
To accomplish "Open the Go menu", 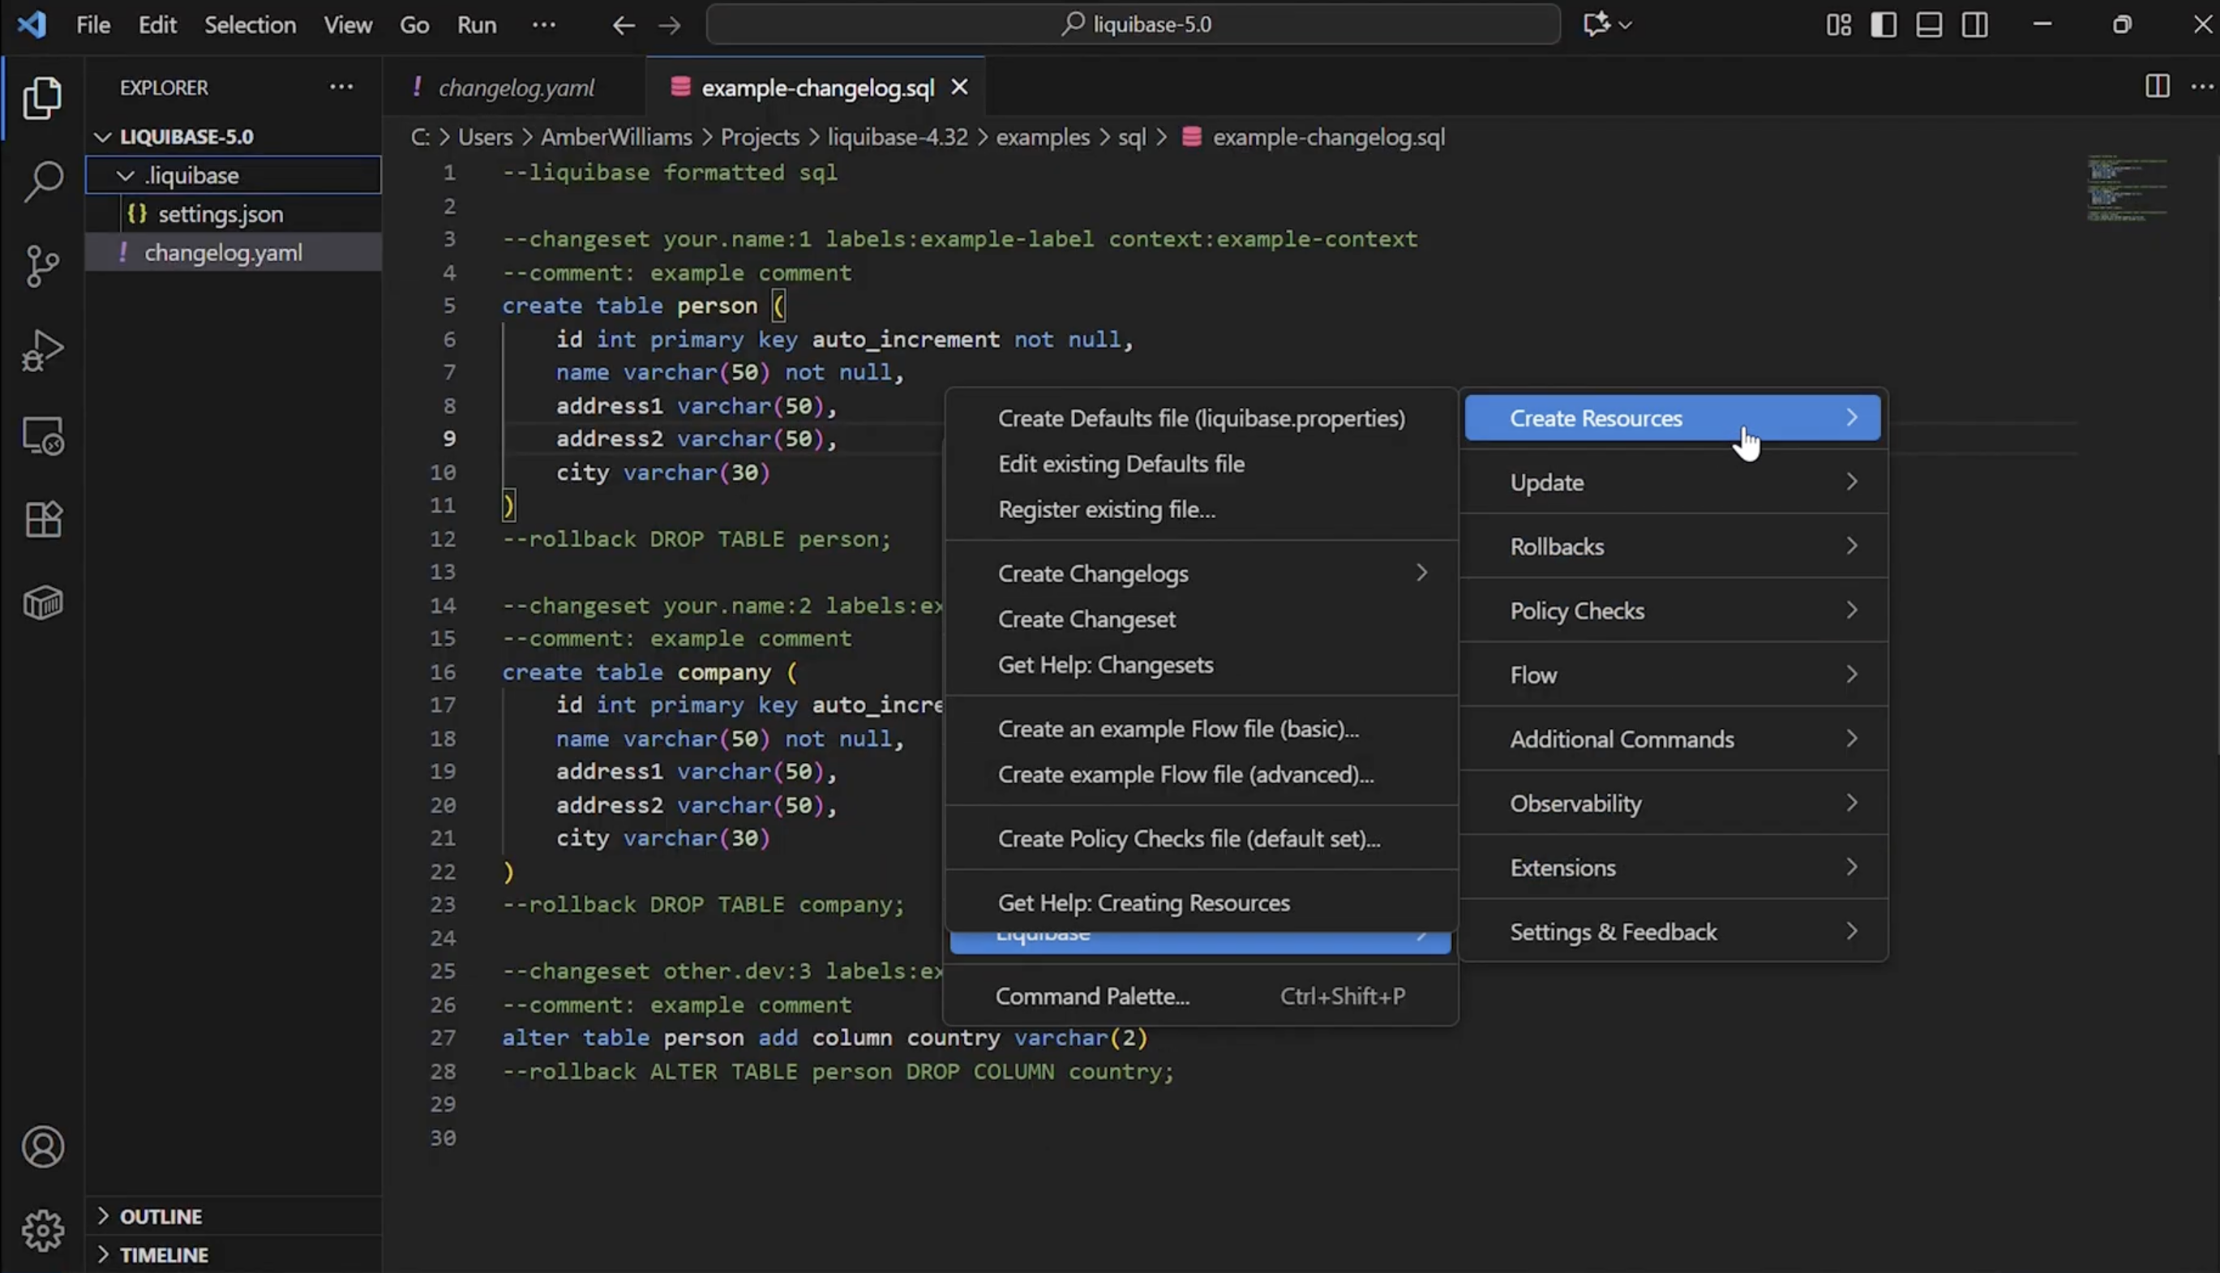I will pyautogui.click(x=414, y=24).
